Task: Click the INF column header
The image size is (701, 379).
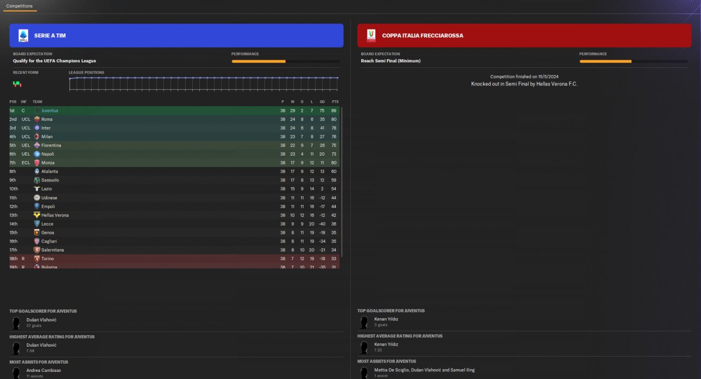Action: coord(24,102)
